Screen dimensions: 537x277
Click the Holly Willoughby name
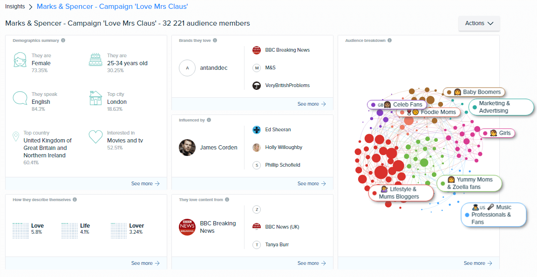(x=284, y=148)
